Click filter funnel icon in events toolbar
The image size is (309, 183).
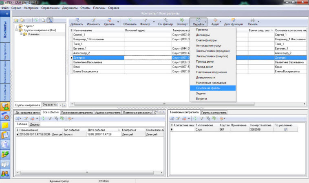tap(50, 118)
